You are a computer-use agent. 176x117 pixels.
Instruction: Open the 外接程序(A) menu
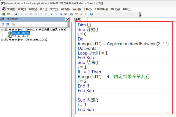[101, 9]
